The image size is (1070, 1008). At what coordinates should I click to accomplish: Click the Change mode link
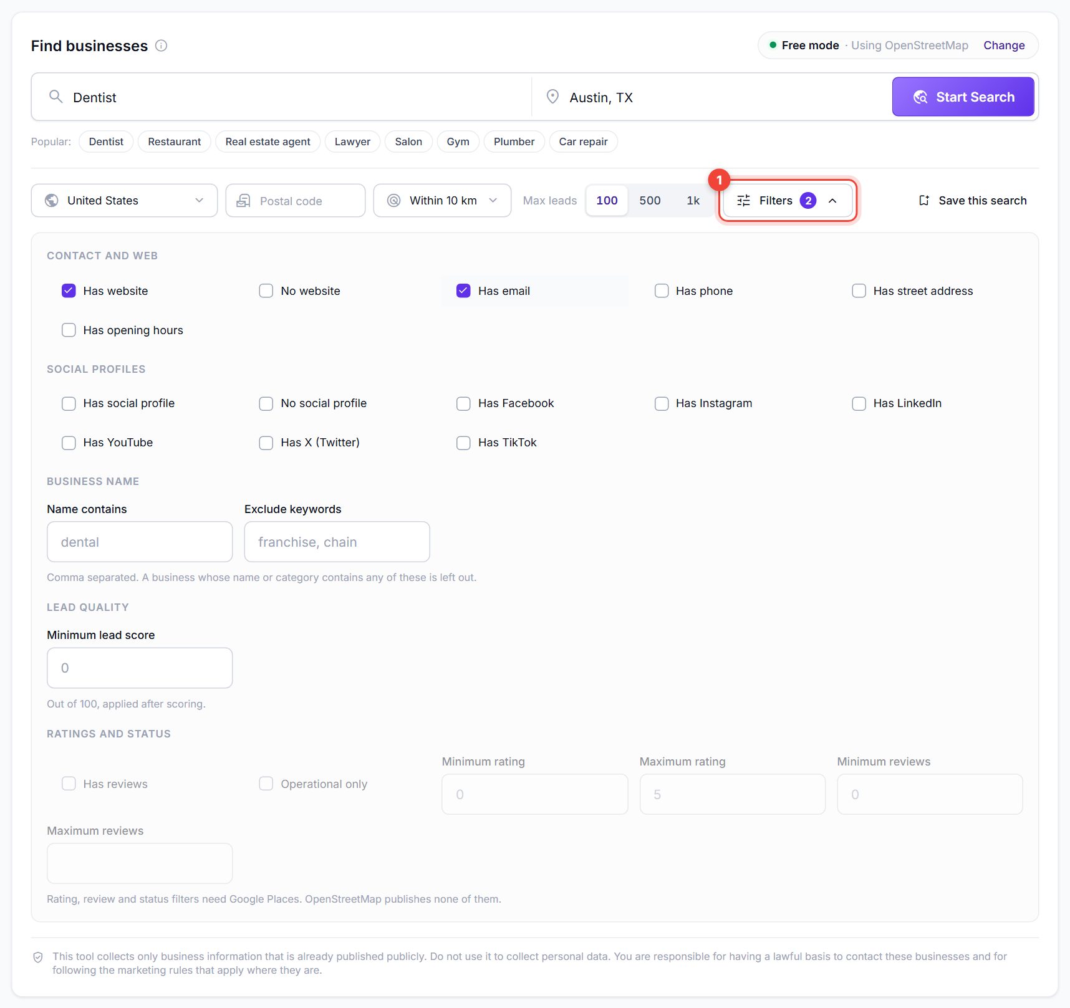(1004, 46)
